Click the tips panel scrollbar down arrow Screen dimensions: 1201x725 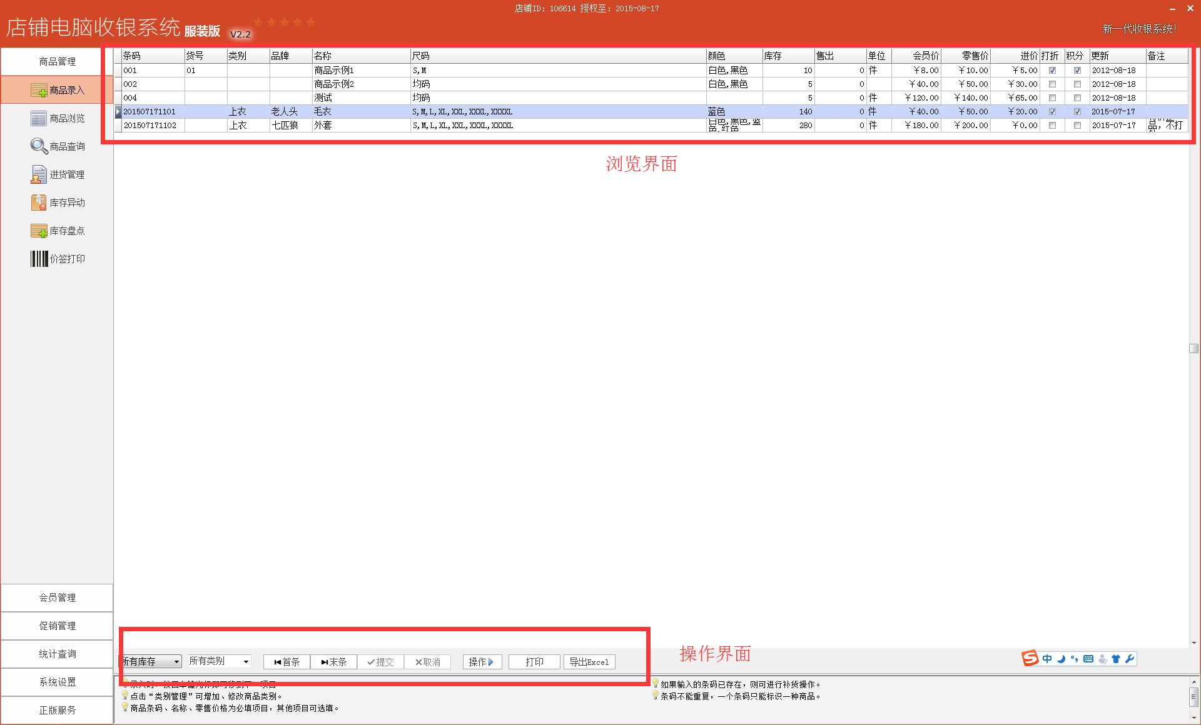coord(1194,718)
